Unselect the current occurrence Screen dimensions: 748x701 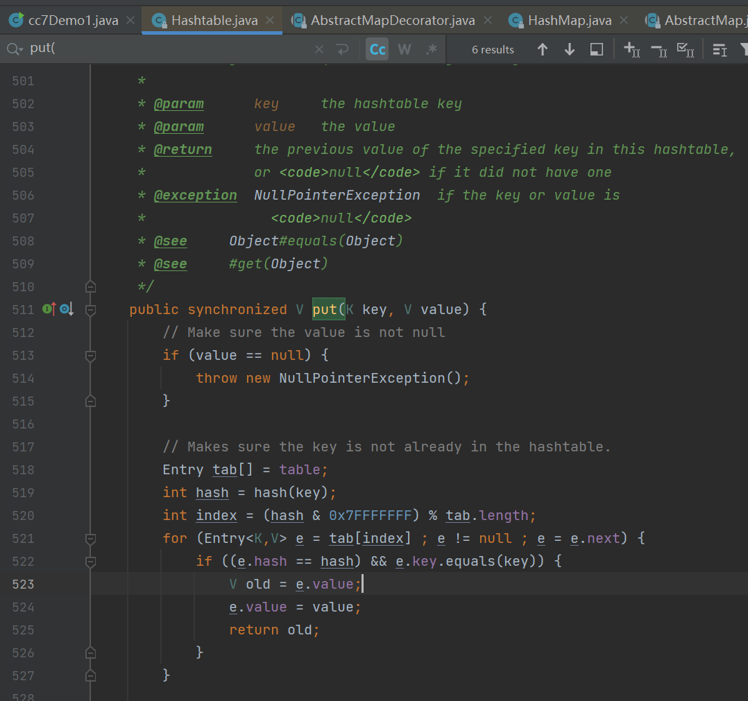click(659, 49)
